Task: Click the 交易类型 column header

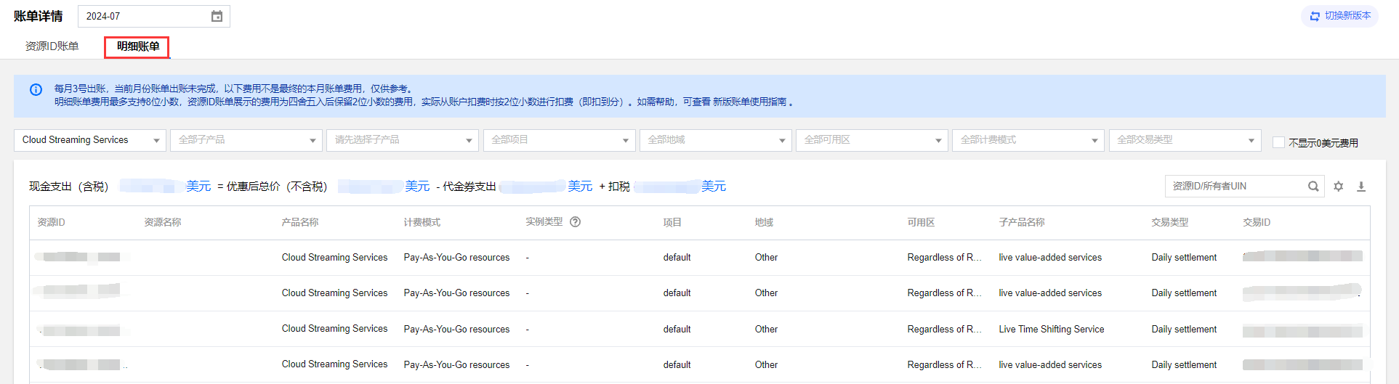Action: [1170, 222]
